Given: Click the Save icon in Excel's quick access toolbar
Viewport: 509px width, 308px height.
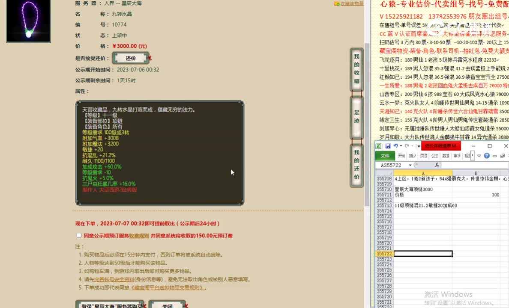Looking at the screenshot, I should tap(388, 145).
